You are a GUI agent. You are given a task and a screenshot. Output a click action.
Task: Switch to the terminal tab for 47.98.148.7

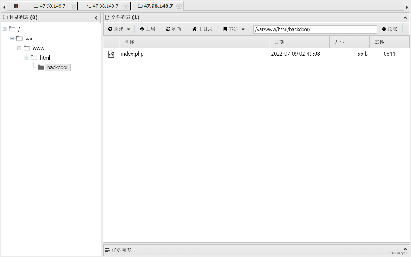[x=104, y=6]
